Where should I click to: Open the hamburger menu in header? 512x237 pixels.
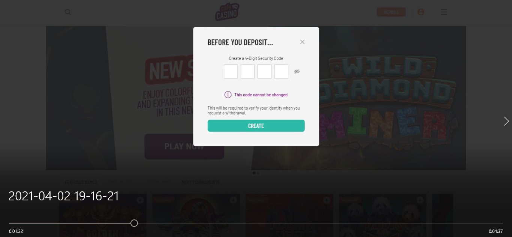(443, 12)
